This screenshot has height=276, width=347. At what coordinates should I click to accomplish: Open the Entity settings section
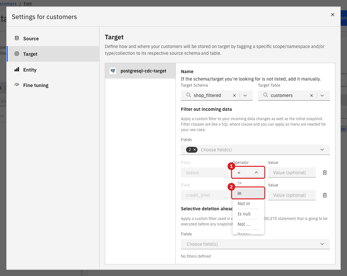pyautogui.click(x=53, y=70)
